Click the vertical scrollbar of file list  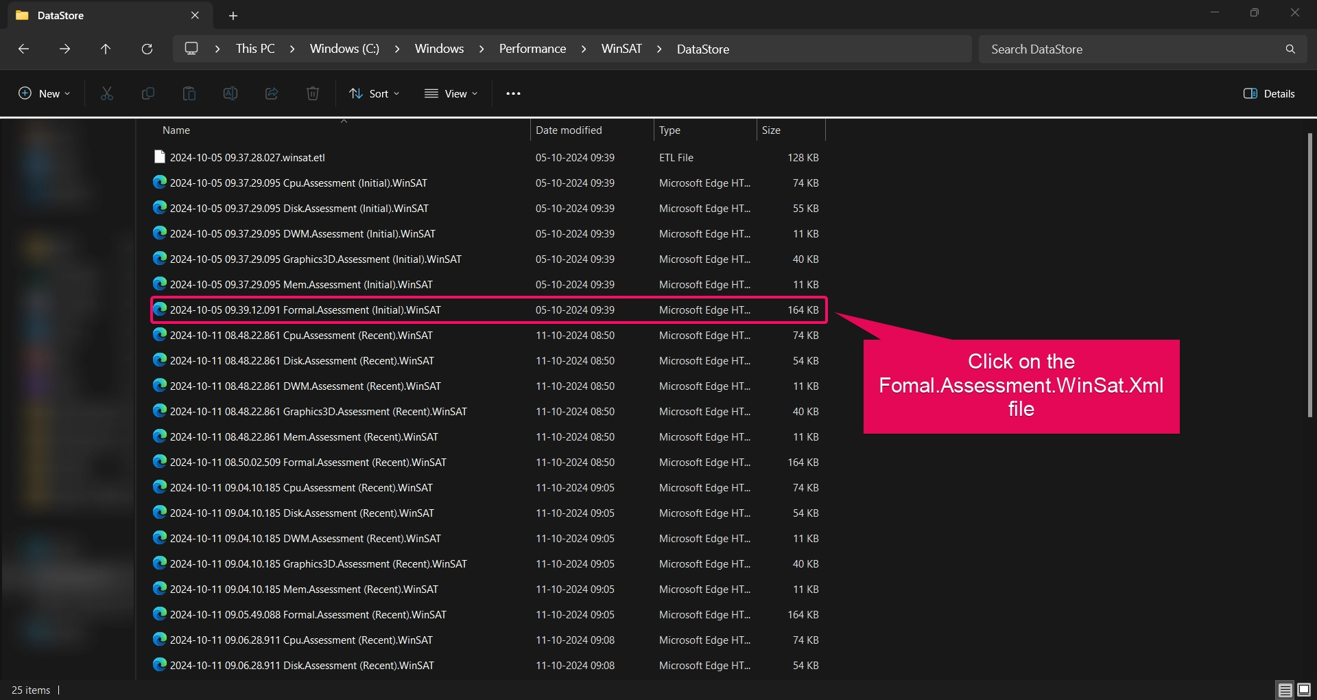1309,275
